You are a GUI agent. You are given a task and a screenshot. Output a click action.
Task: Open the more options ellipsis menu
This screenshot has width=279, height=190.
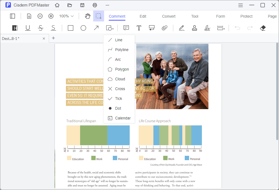click(x=107, y=5)
